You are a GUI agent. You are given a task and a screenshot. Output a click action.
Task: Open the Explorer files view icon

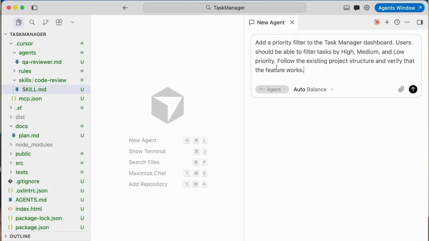pos(19,22)
